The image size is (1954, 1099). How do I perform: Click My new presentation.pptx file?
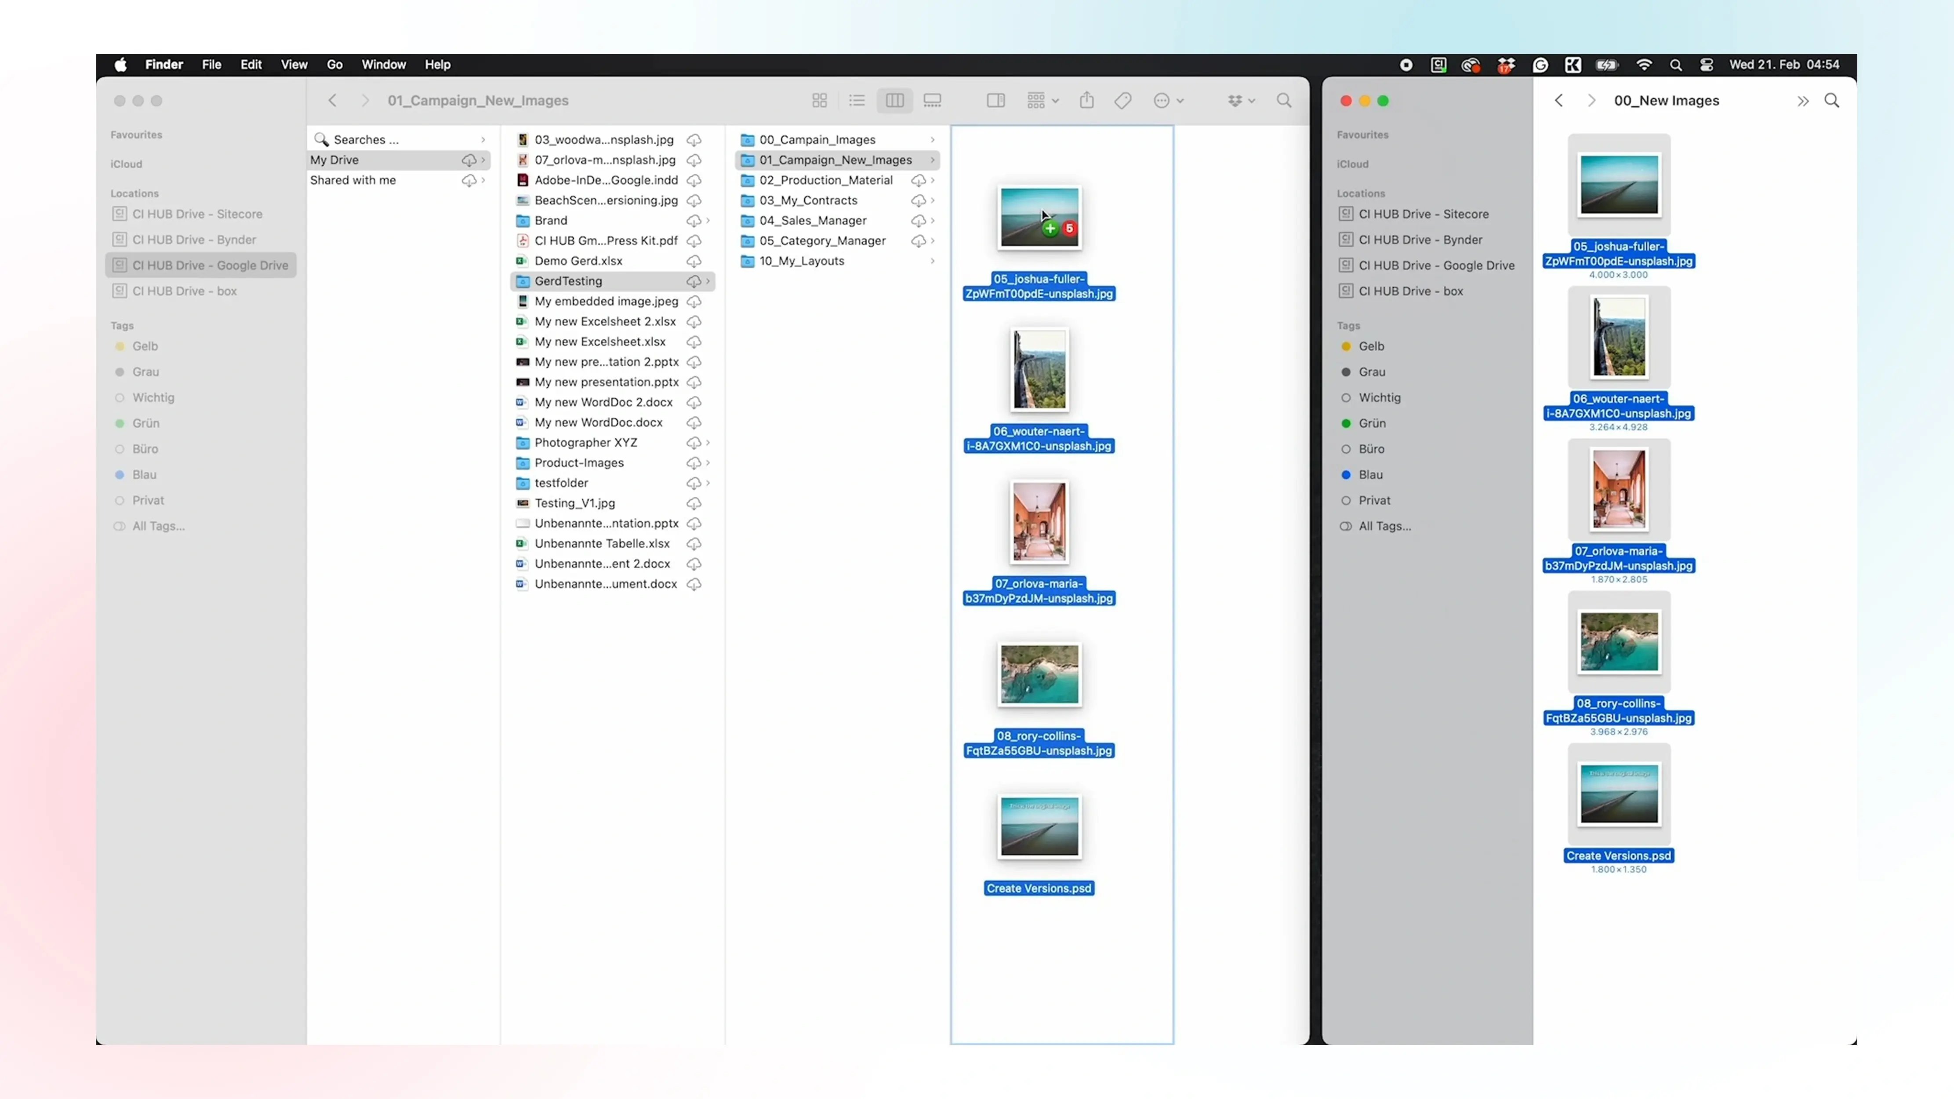613,382
